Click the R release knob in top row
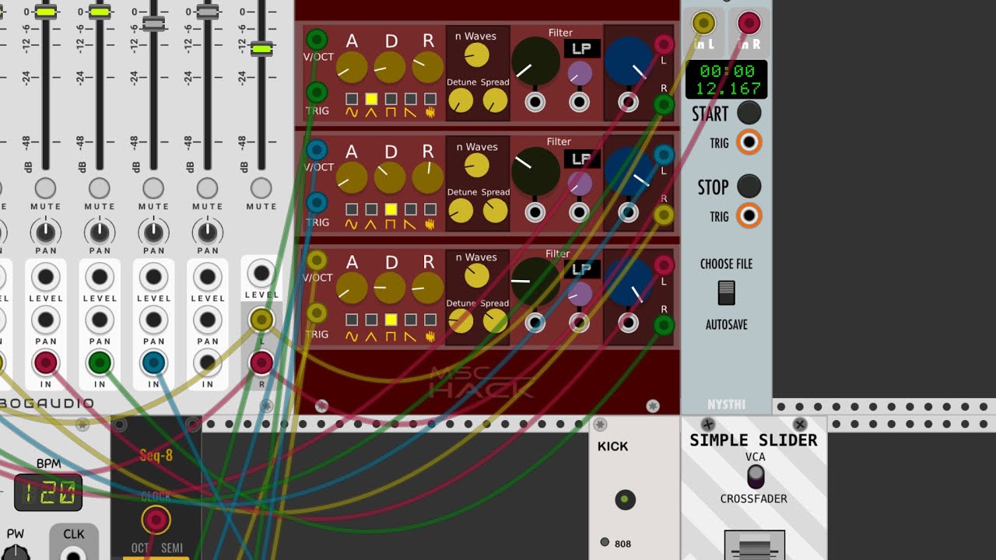Screen dimensions: 996x560 (428, 68)
